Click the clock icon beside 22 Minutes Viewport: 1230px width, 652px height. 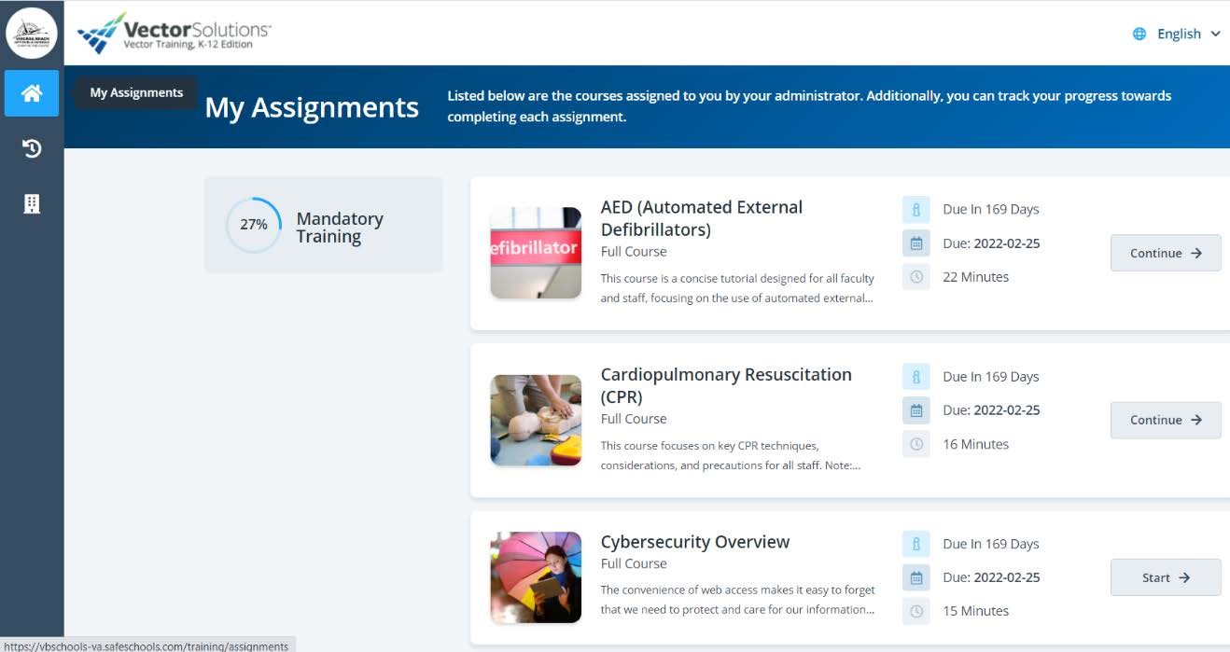[x=916, y=277]
